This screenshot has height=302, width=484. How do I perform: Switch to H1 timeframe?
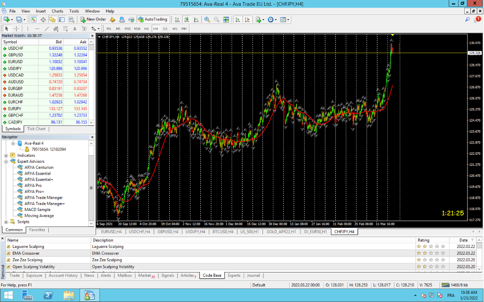click(x=146, y=29)
